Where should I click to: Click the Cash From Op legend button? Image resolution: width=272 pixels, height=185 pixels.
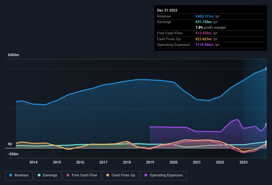(x=120, y=175)
